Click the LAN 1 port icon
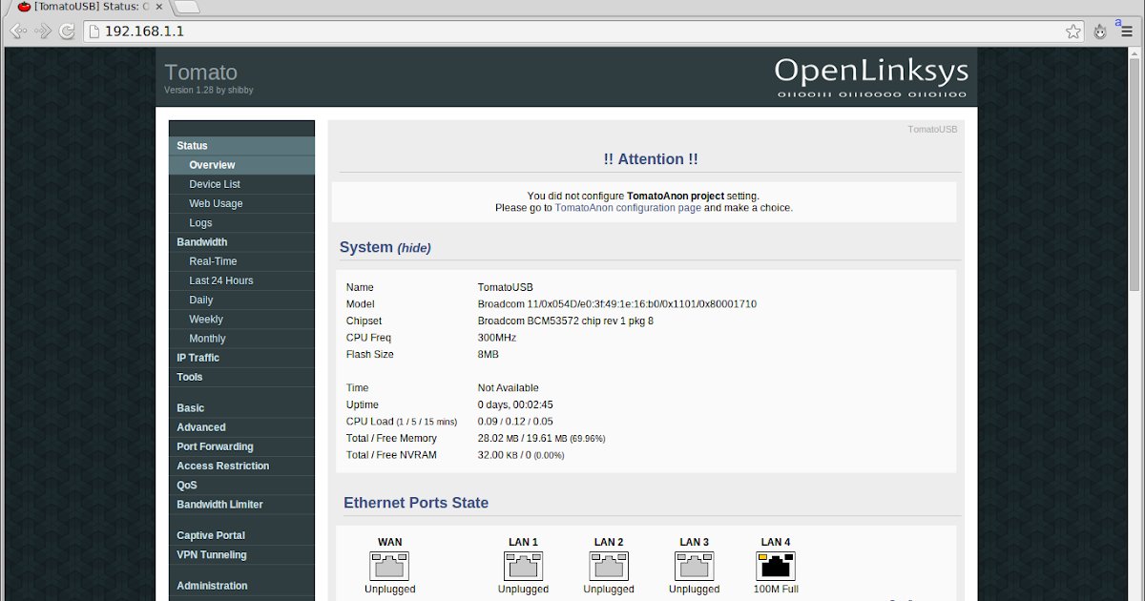 tap(523, 565)
